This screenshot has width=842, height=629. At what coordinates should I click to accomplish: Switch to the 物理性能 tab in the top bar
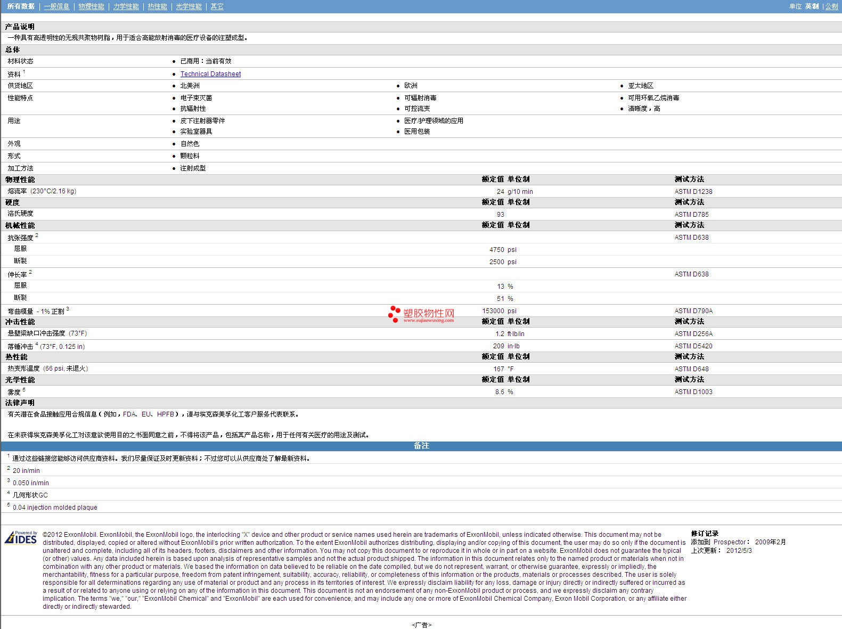coord(91,6)
